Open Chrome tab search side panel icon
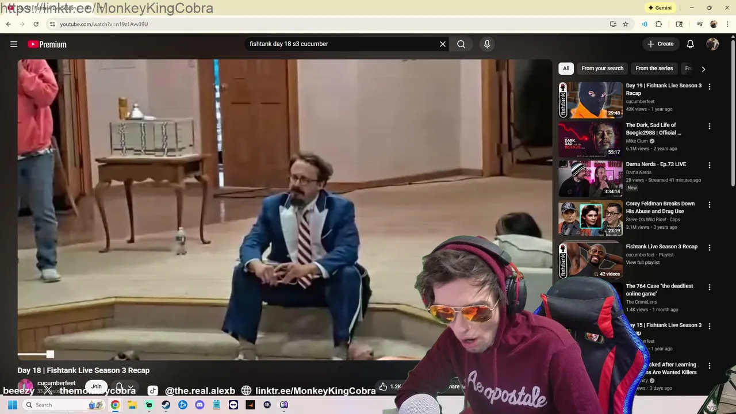Viewport: 736px width, 414px height. tap(679, 24)
